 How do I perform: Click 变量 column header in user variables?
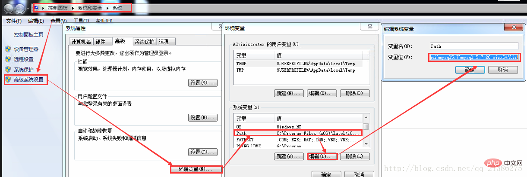click(x=255, y=56)
